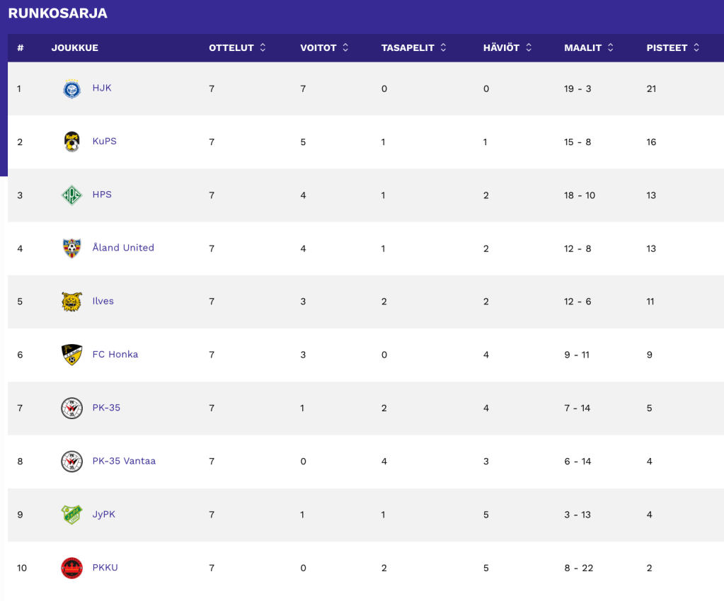
Task: Sort table by Tasapelit column
Action: coord(414,48)
